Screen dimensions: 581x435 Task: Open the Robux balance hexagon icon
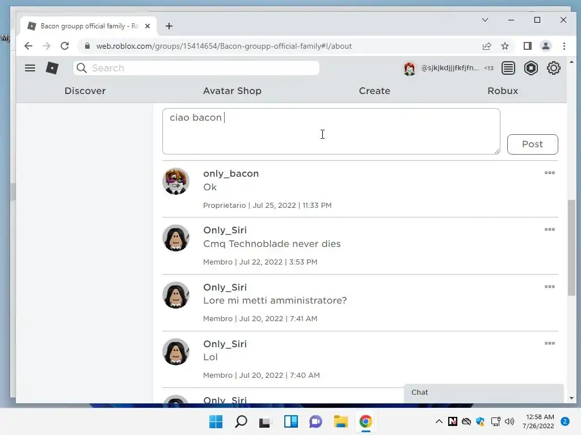(x=531, y=68)
